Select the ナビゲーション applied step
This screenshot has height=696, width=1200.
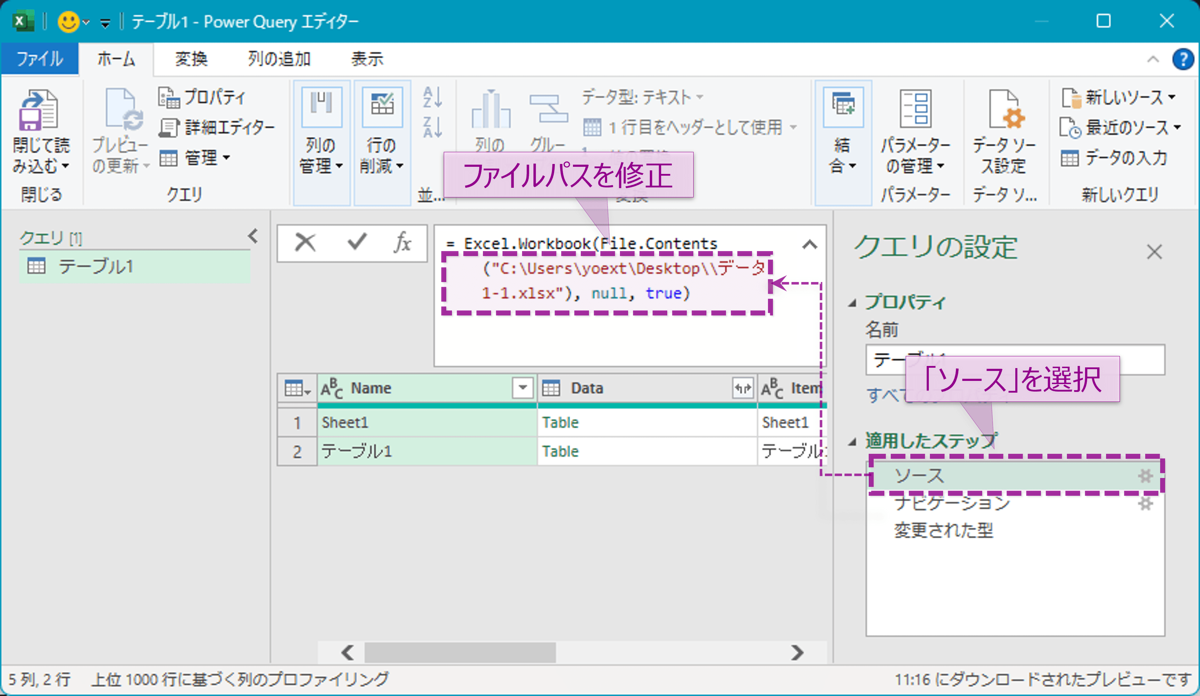952,503
